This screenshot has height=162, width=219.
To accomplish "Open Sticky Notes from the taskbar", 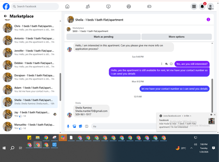I will [x=29, y=137].
